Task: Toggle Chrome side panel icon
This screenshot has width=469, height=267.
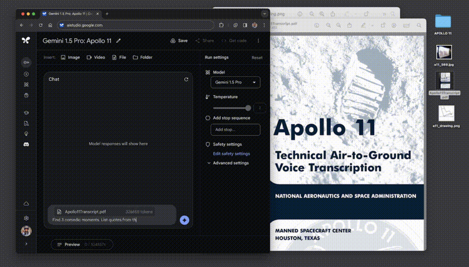Action: tap(245, 25)
